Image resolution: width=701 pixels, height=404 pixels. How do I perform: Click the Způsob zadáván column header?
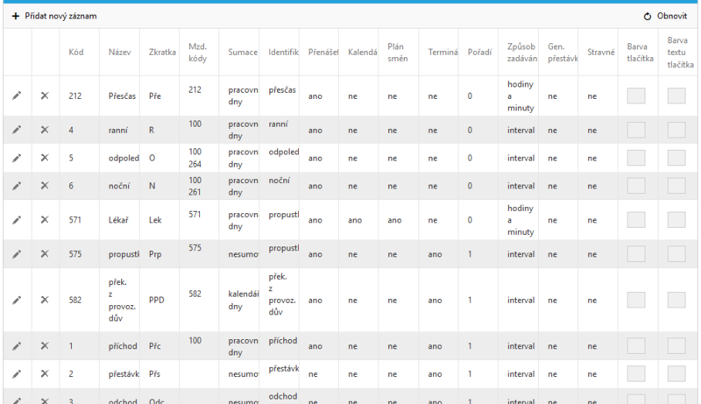(x=522, y=53)
